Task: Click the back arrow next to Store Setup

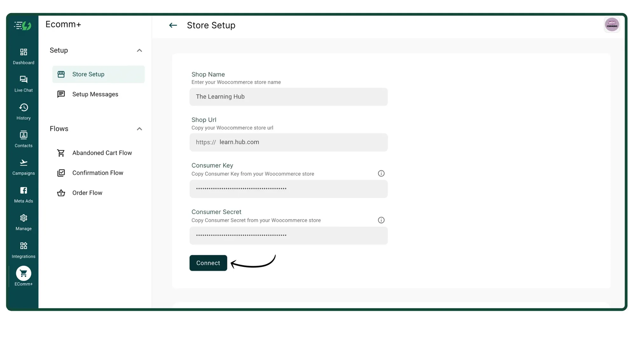Action: pos(173,25)
